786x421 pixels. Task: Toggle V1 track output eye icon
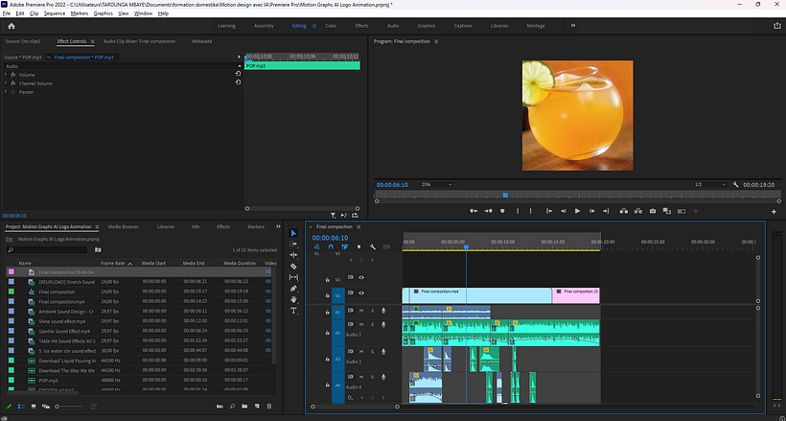click(x=361, y=293)
